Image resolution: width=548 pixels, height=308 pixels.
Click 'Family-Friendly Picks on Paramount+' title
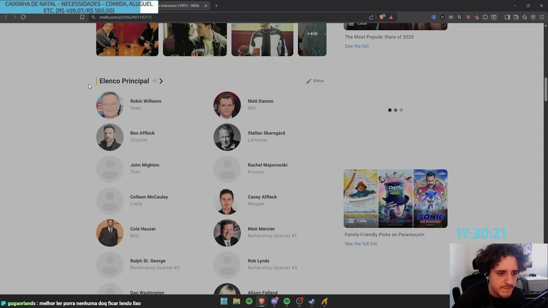click(x=384, y=234)
